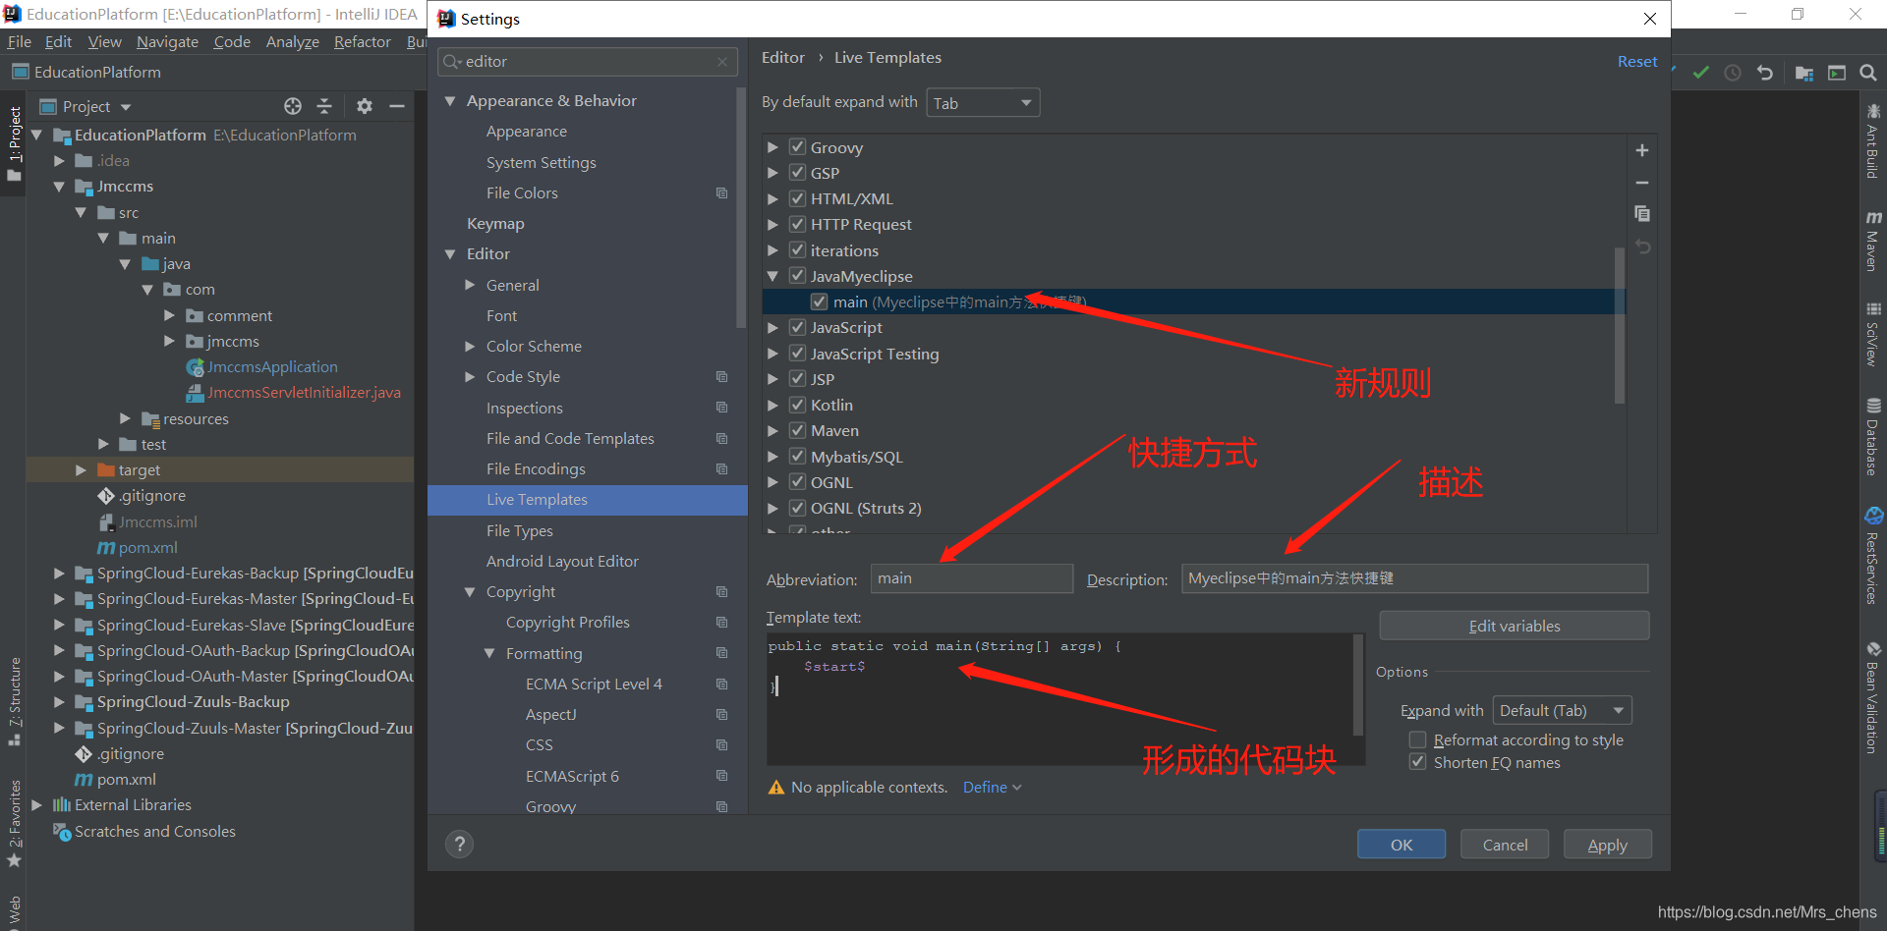
Task: Click the settings tree scrollbar
Action: (x=740, y=206)
